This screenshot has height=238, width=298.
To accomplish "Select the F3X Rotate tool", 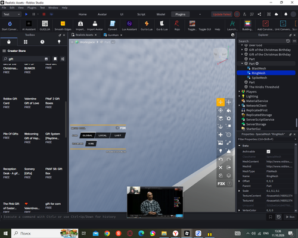I will (221, 110).
